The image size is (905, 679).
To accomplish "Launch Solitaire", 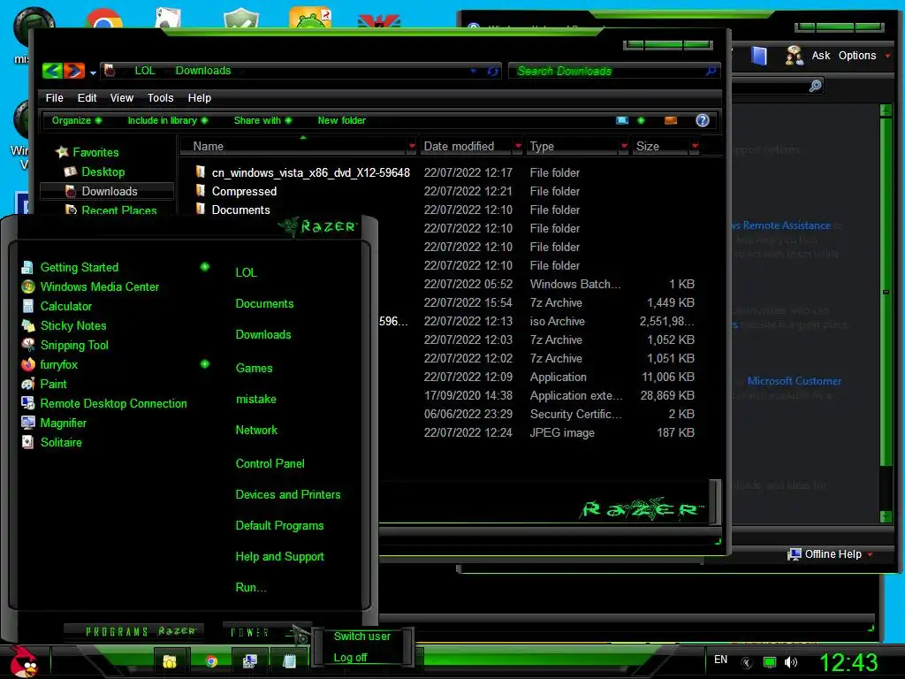I will point(61,442).
